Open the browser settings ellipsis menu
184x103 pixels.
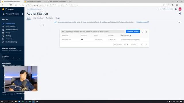point(181,5)
